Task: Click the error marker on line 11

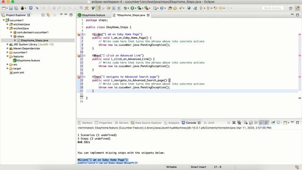Action: pyautogui.click(x=79, y=56)
